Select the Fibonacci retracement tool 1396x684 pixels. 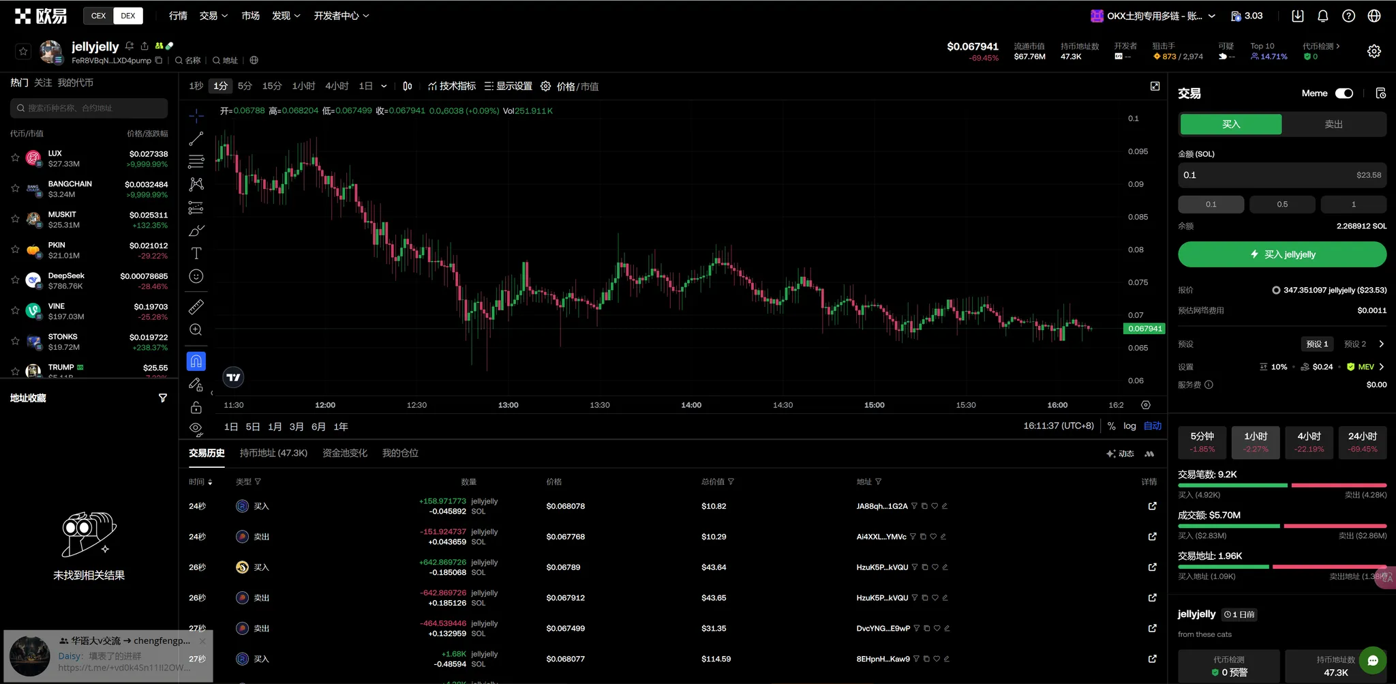(196, 162)
